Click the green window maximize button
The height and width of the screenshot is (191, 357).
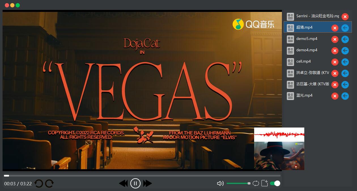pyautogui.click(x=18, y=5)
